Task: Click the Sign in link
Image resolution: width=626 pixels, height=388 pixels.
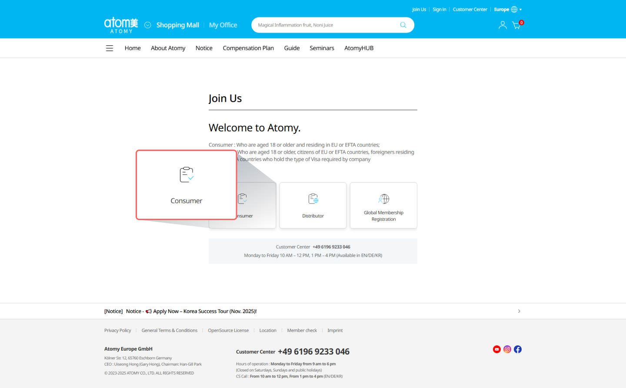Action: [440, 10]
